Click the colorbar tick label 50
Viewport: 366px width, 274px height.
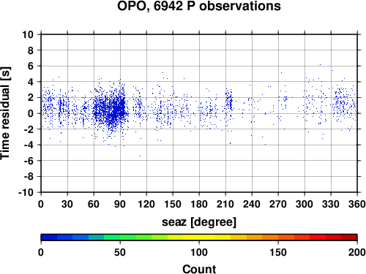(120, 252)
